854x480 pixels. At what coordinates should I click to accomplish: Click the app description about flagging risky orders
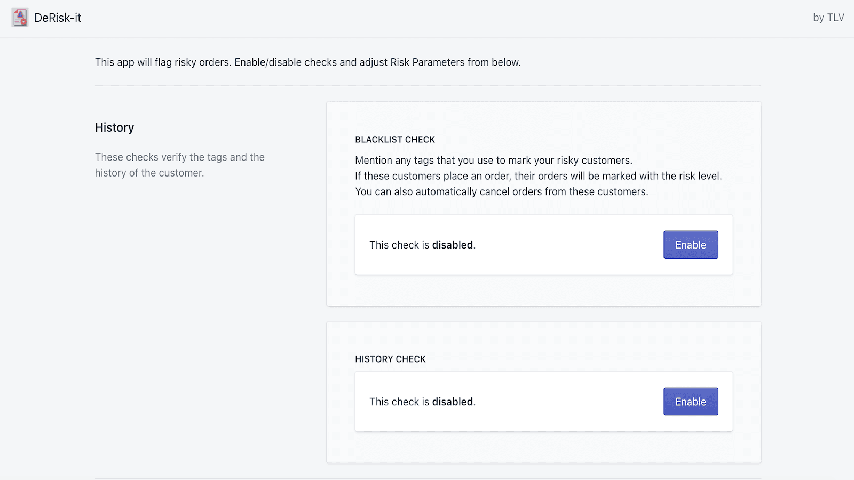pyautogui.click(x=307, y=62)
